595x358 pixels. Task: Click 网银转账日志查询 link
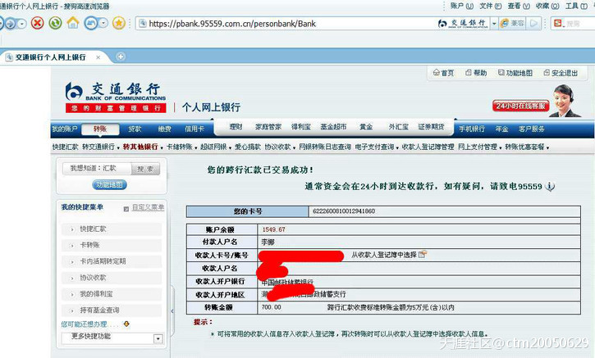coord(325,147)
